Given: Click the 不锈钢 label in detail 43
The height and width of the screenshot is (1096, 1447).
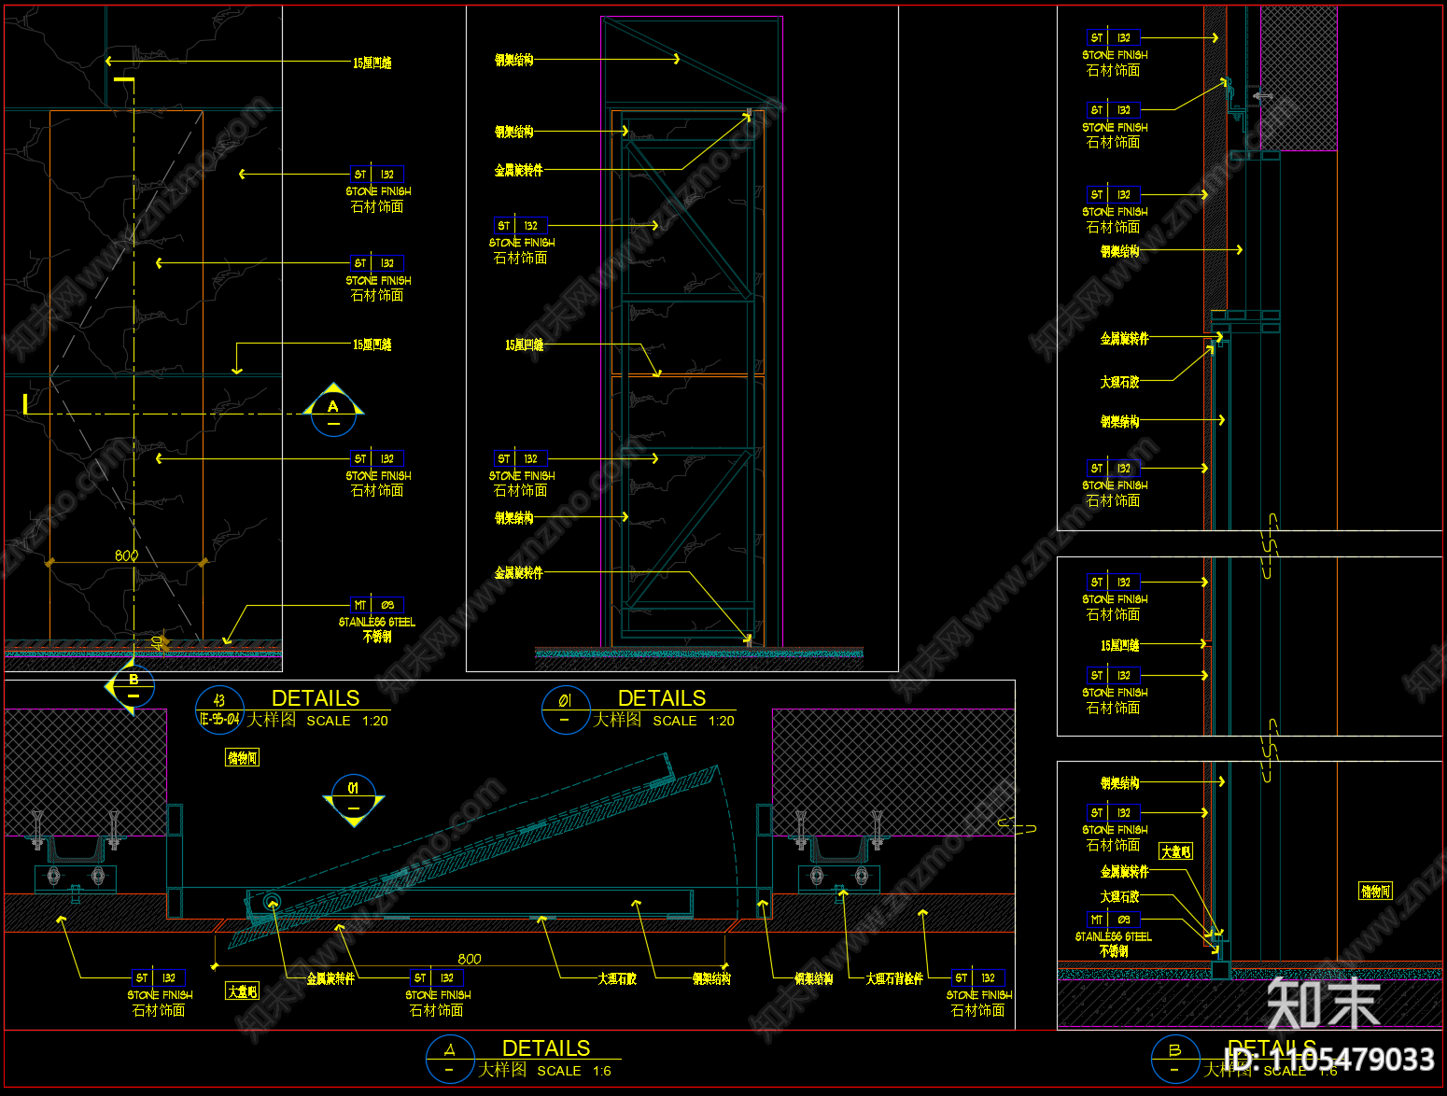Looking at the screenshot, I should coord(377,637).
